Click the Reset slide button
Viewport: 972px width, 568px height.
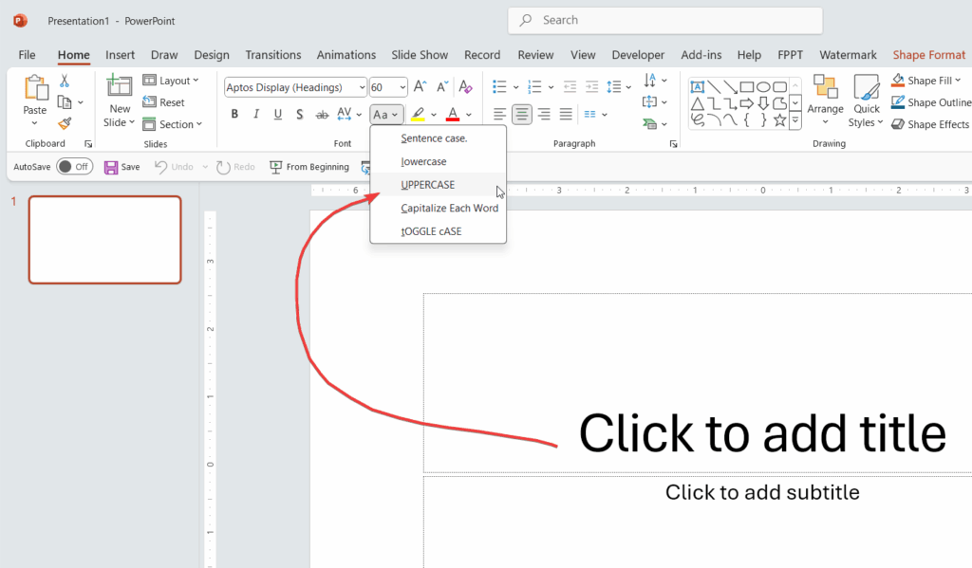pos(163,102)
